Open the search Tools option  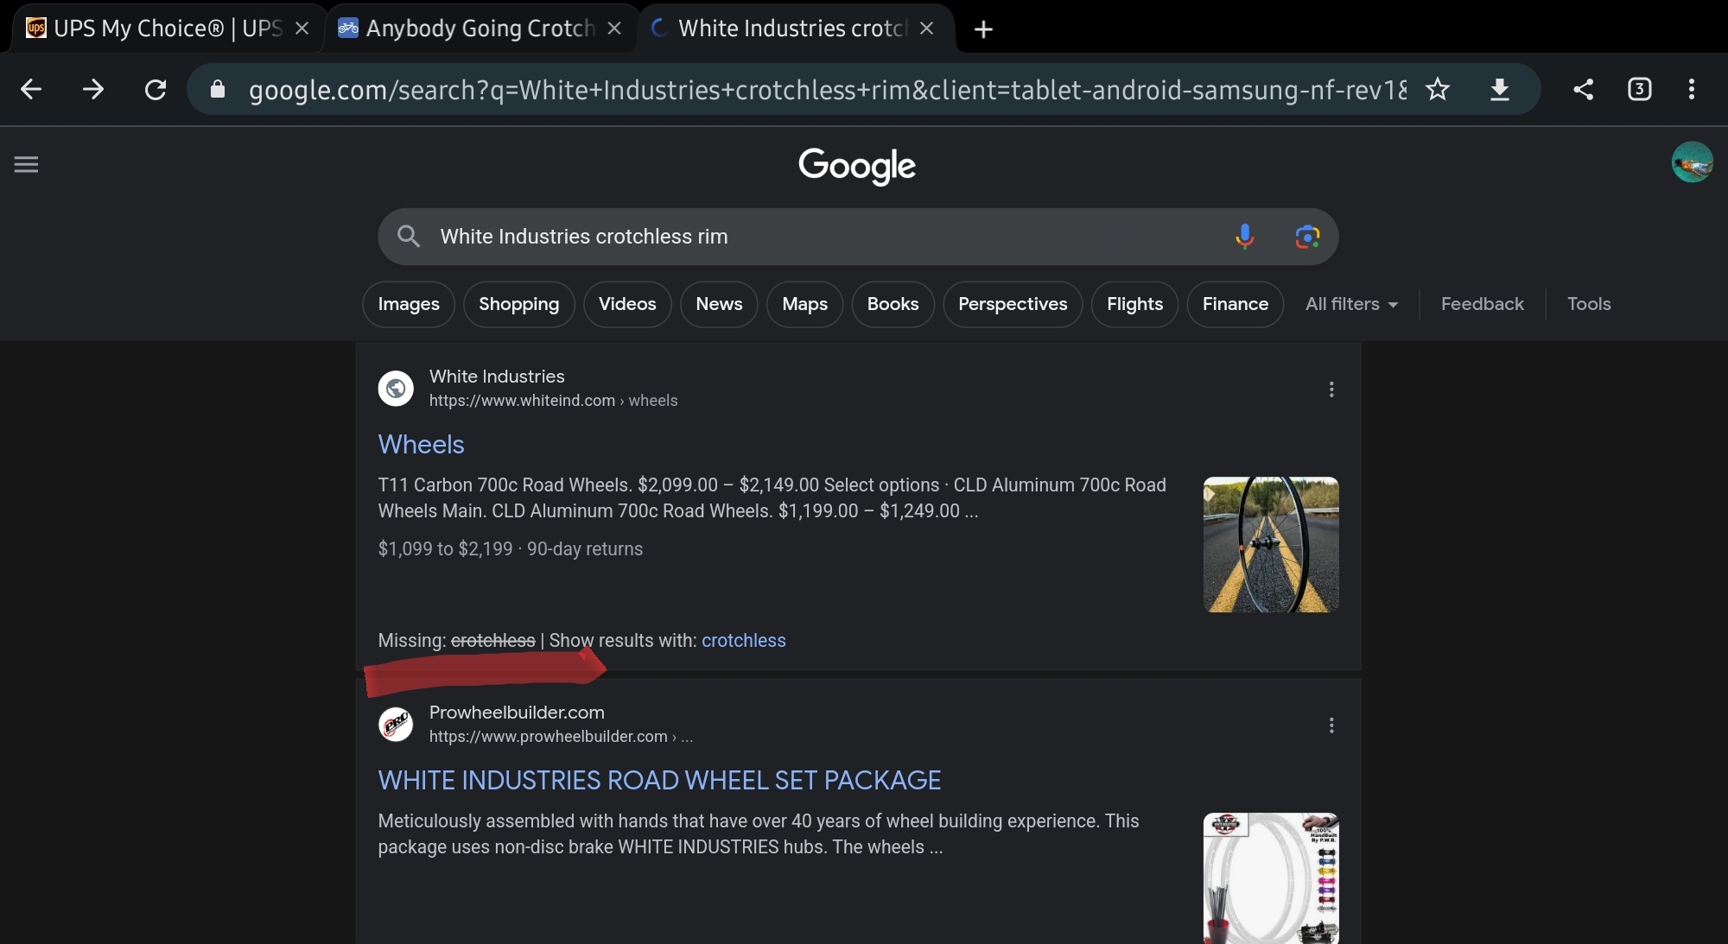[1589, 304]
